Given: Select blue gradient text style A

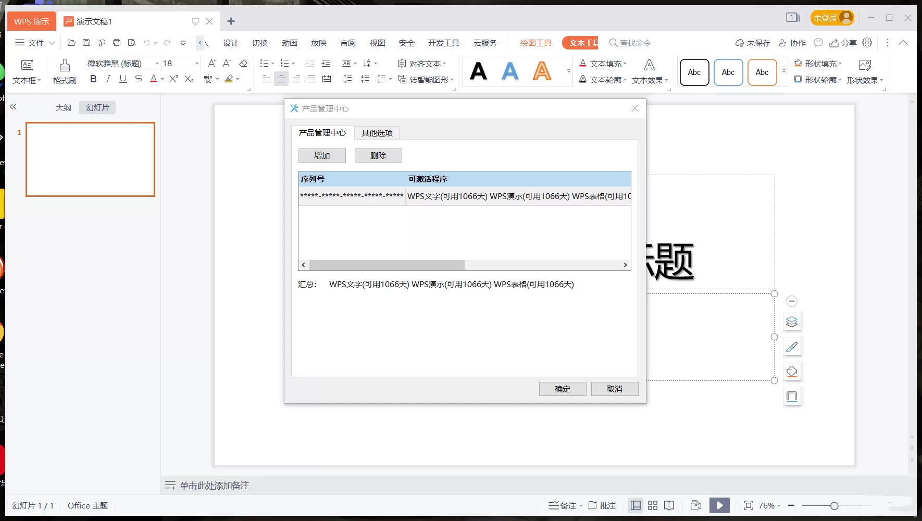Looking at the screenshot, I should [x=510, y=71].
